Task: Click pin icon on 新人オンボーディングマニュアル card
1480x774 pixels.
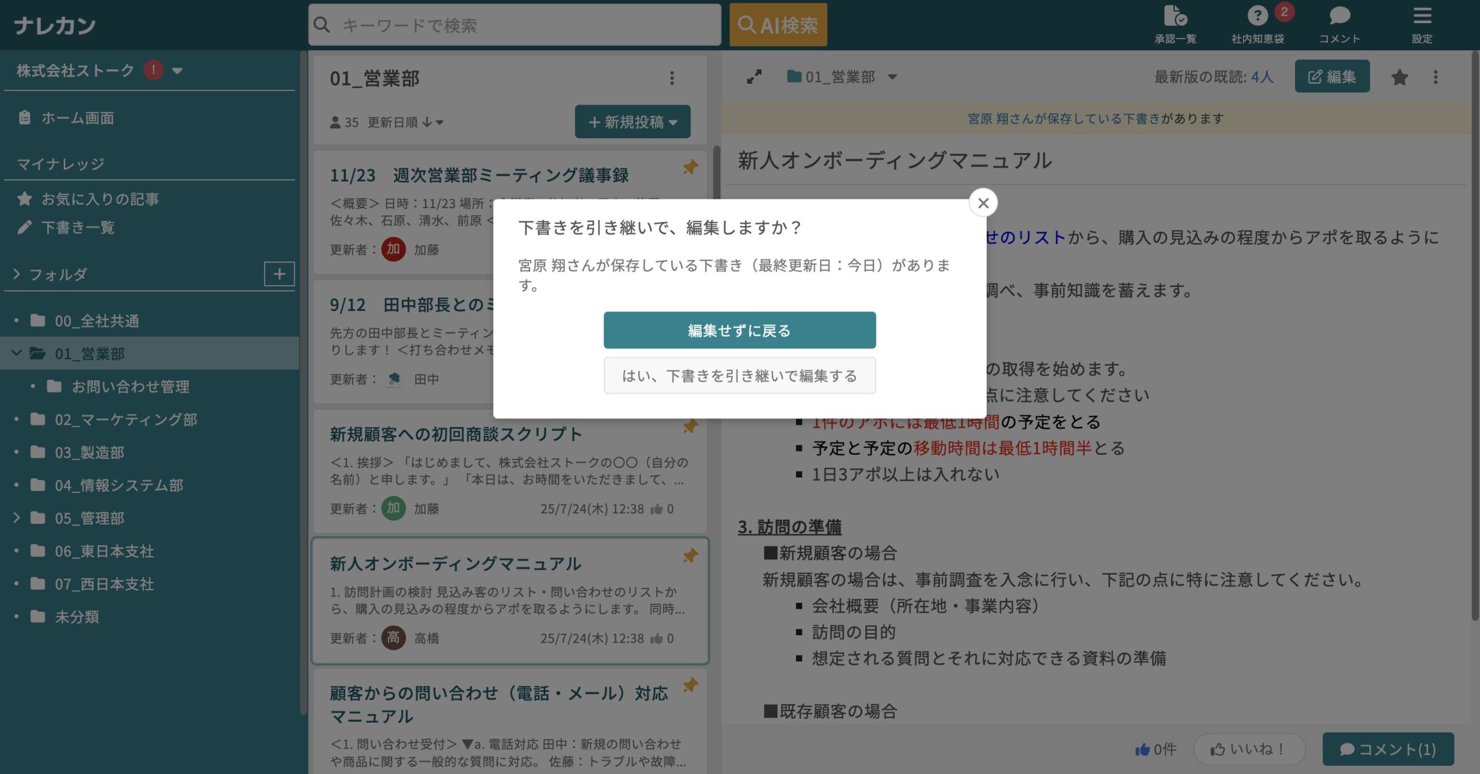Action: click(x=690, y=556)
